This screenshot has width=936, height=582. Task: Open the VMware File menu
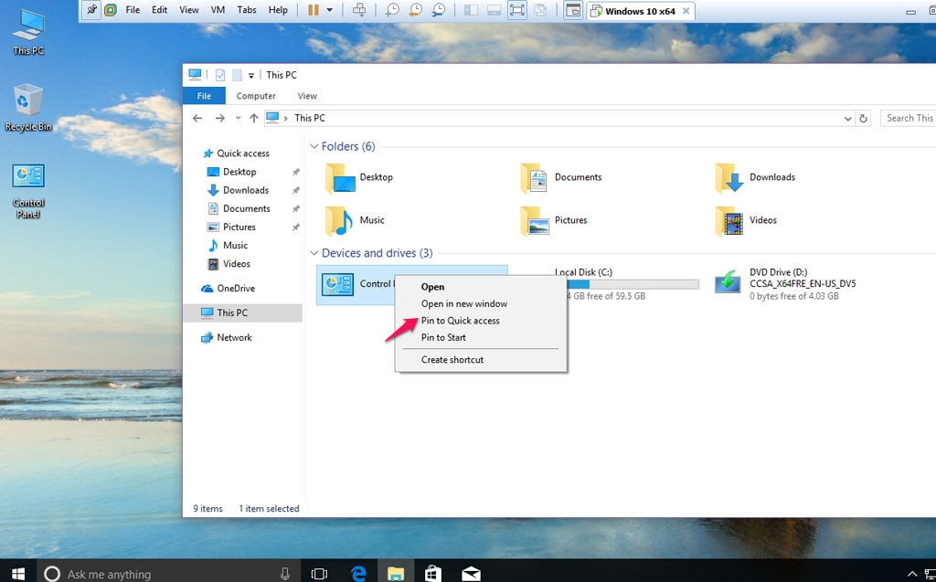[x=133, y=10]
